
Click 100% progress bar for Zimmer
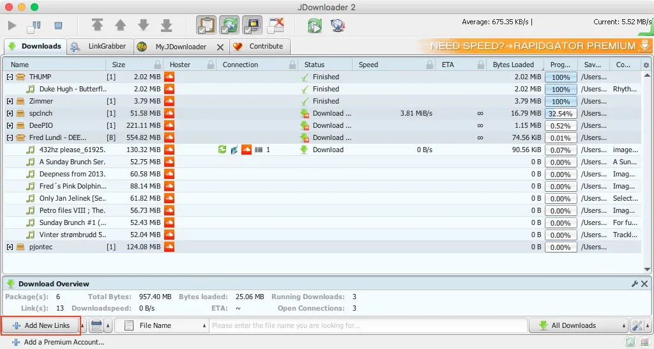click(561, 102)
